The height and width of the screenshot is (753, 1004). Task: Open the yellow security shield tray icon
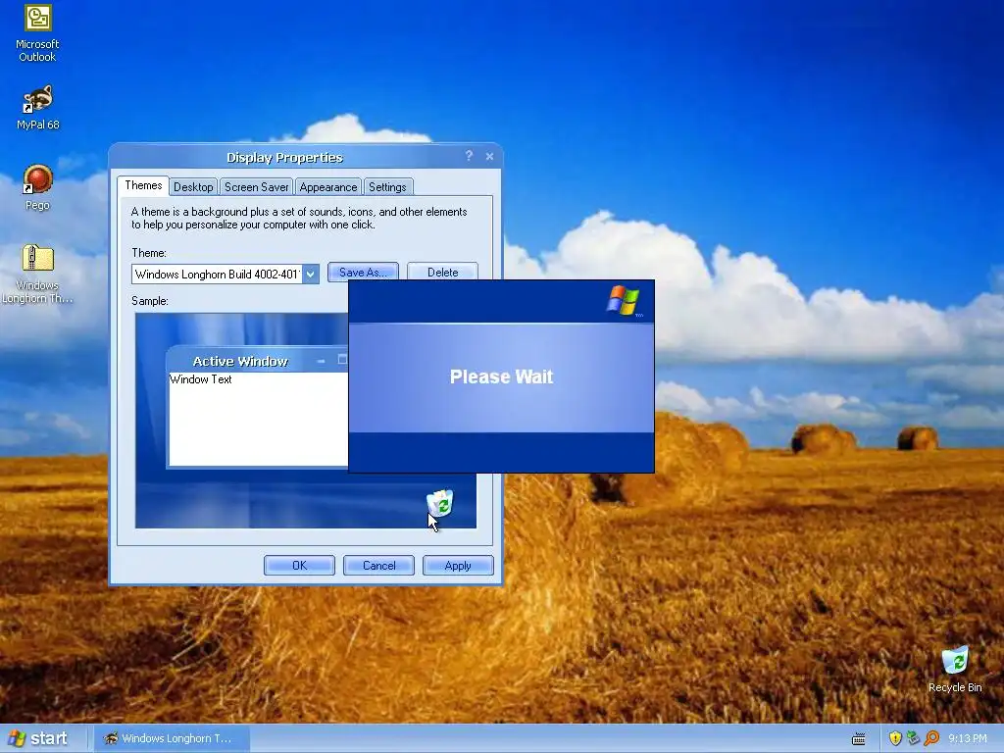click(895, 738)
